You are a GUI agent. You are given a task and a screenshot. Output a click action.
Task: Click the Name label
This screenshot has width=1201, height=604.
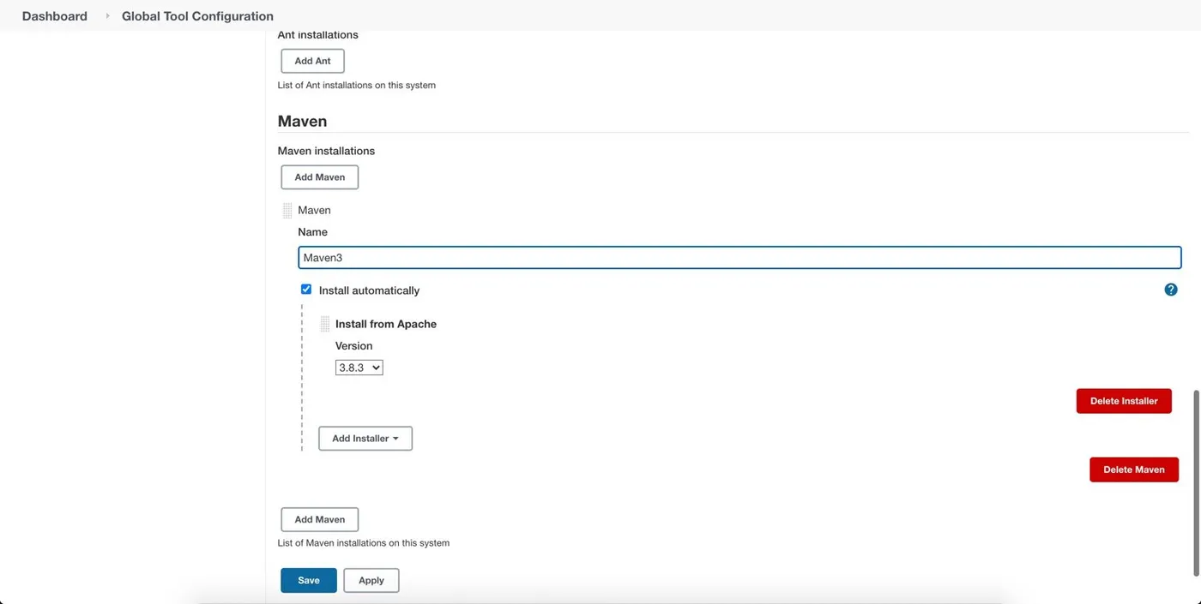(312, 232)
